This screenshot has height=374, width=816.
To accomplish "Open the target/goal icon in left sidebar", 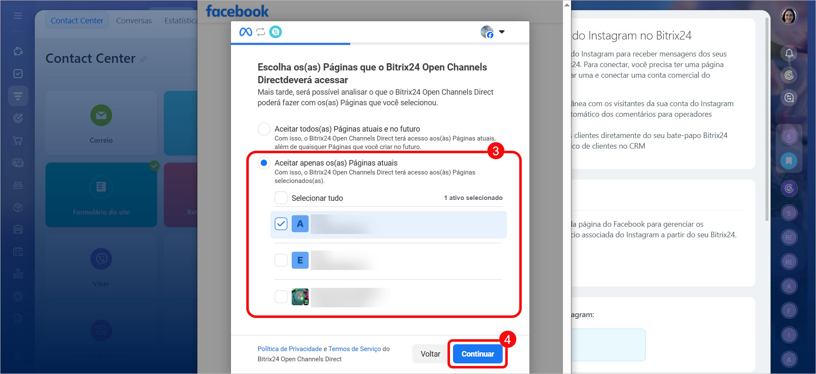I will point(18,118).
